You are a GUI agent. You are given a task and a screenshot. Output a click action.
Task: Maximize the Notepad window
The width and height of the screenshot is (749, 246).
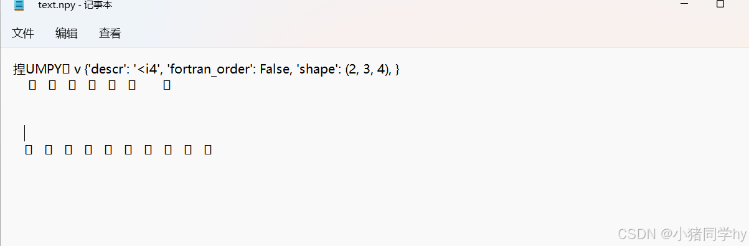click(x=720, y=4)
